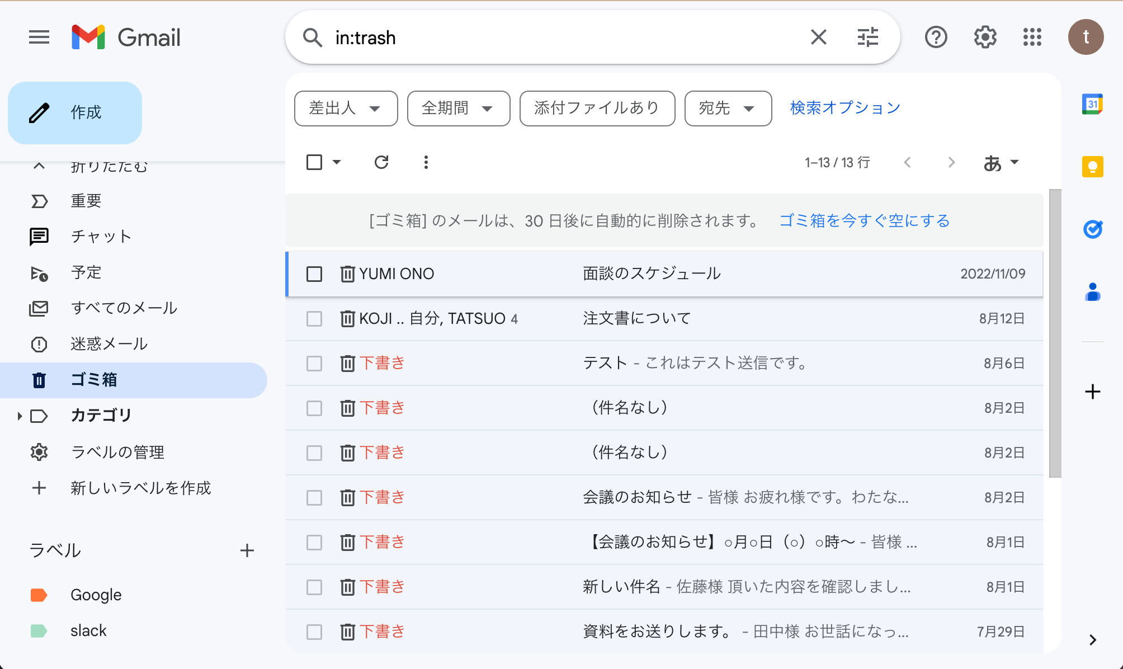This screenshot has height=669, width=1123.
Task: Add a new label with plus icon
Action: (x=247, y=550)
